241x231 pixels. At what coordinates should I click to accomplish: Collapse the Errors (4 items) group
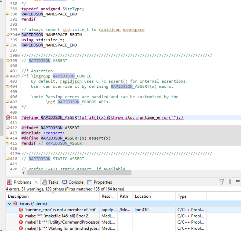(10, 203)
